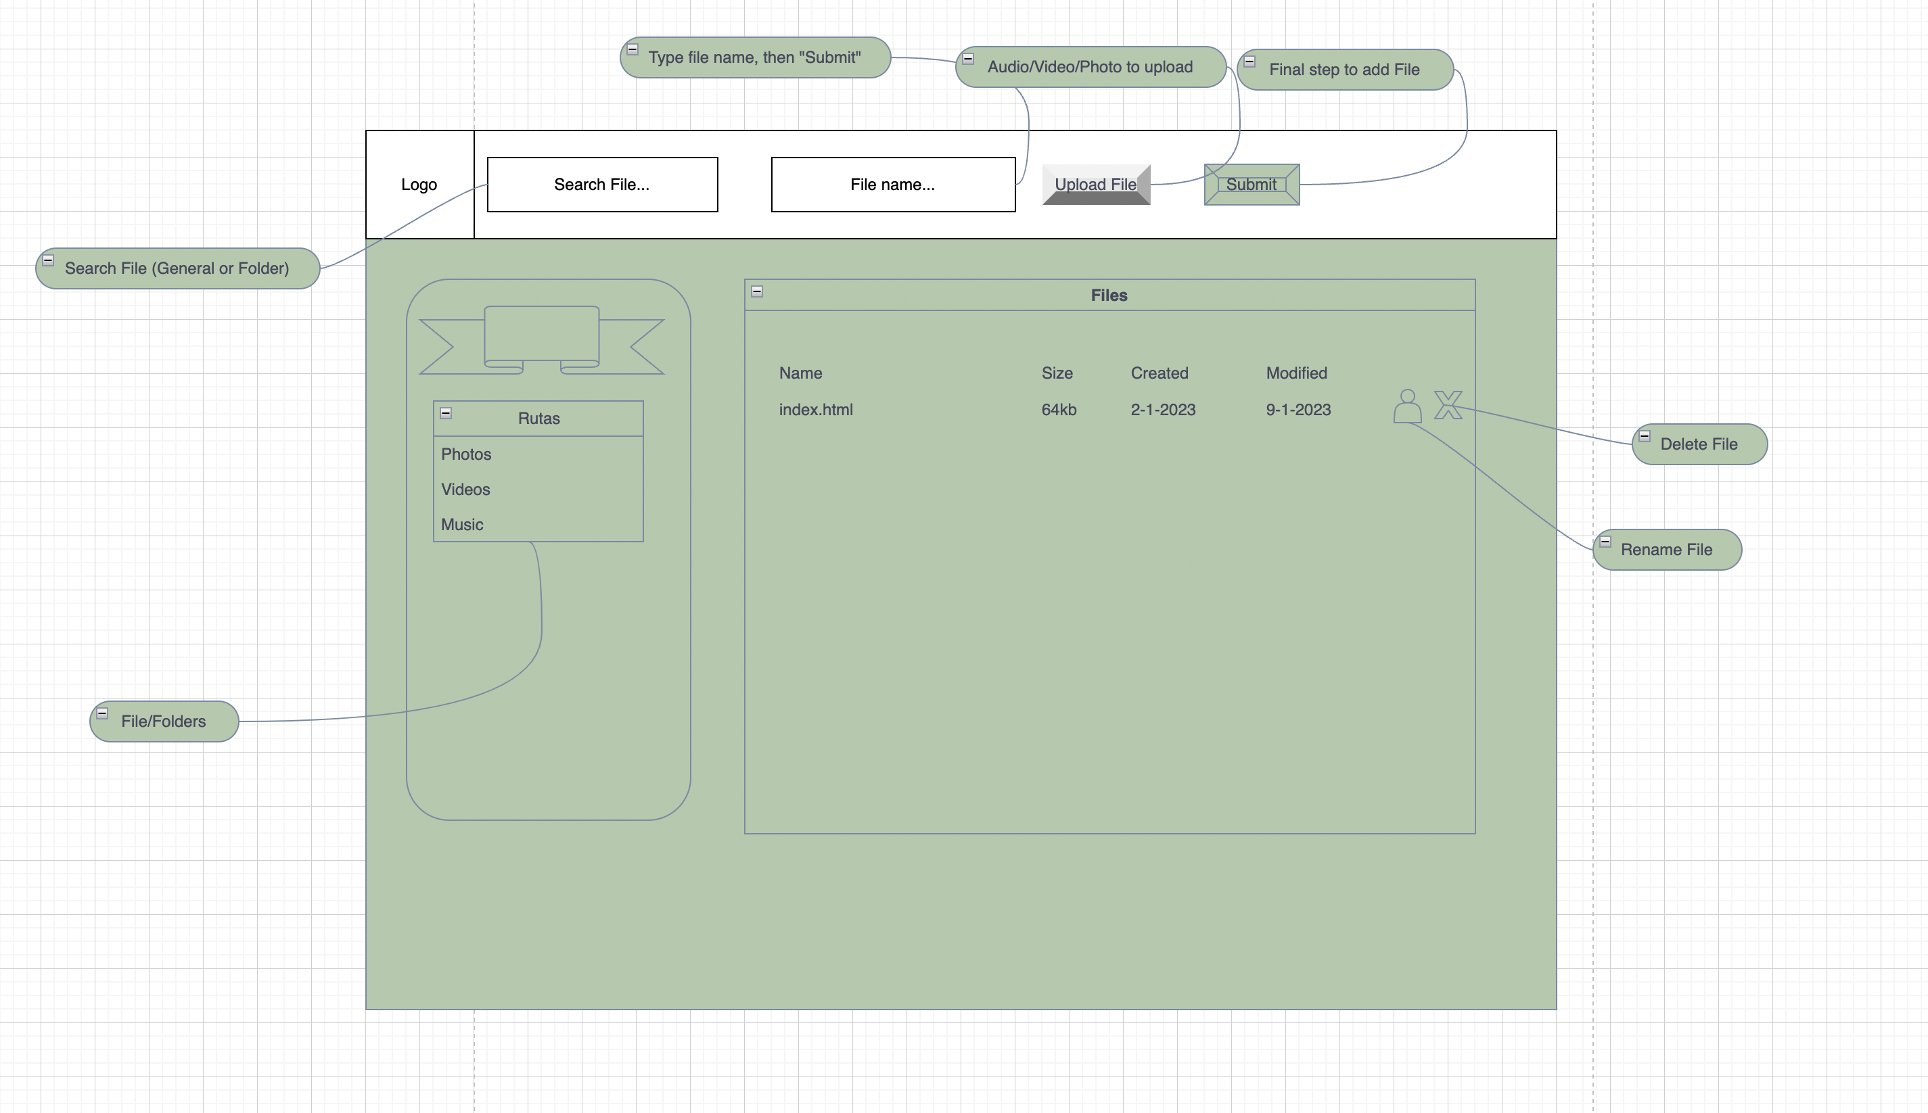Click the Upload File button
This screenshot has height=1113, width=1928.
tap(1095, 184)
